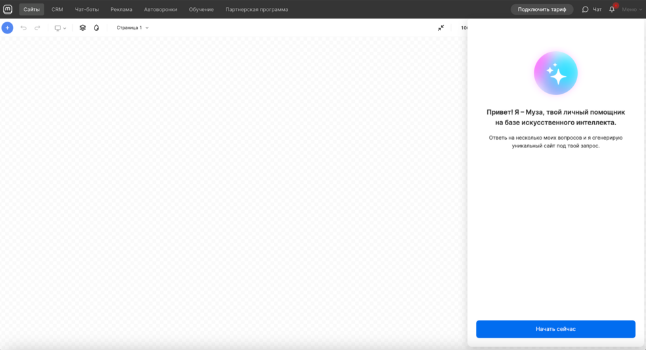Viewport: 646px width, 350px height.
Task: Open the Обучение section
Action: coord(201,9)
